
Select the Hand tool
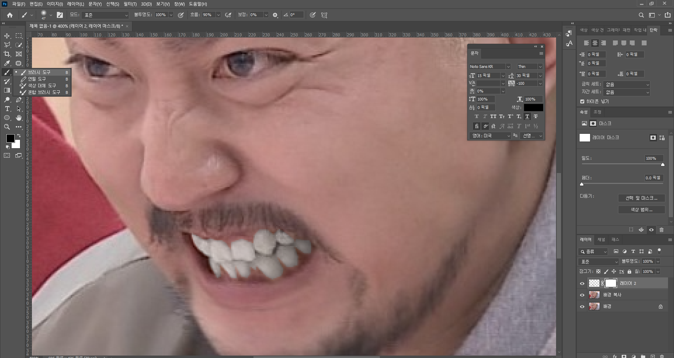[x=19, y=118]
